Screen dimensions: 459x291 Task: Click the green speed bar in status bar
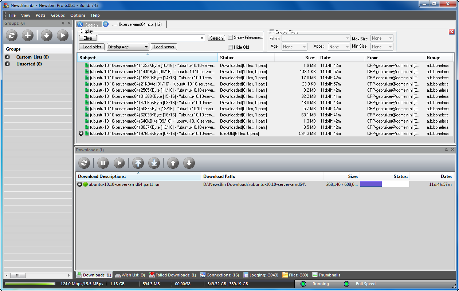click(x=30, y=284)
